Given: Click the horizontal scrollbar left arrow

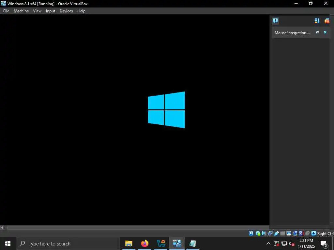Looking at the screenshot, I should coord(2,228).
